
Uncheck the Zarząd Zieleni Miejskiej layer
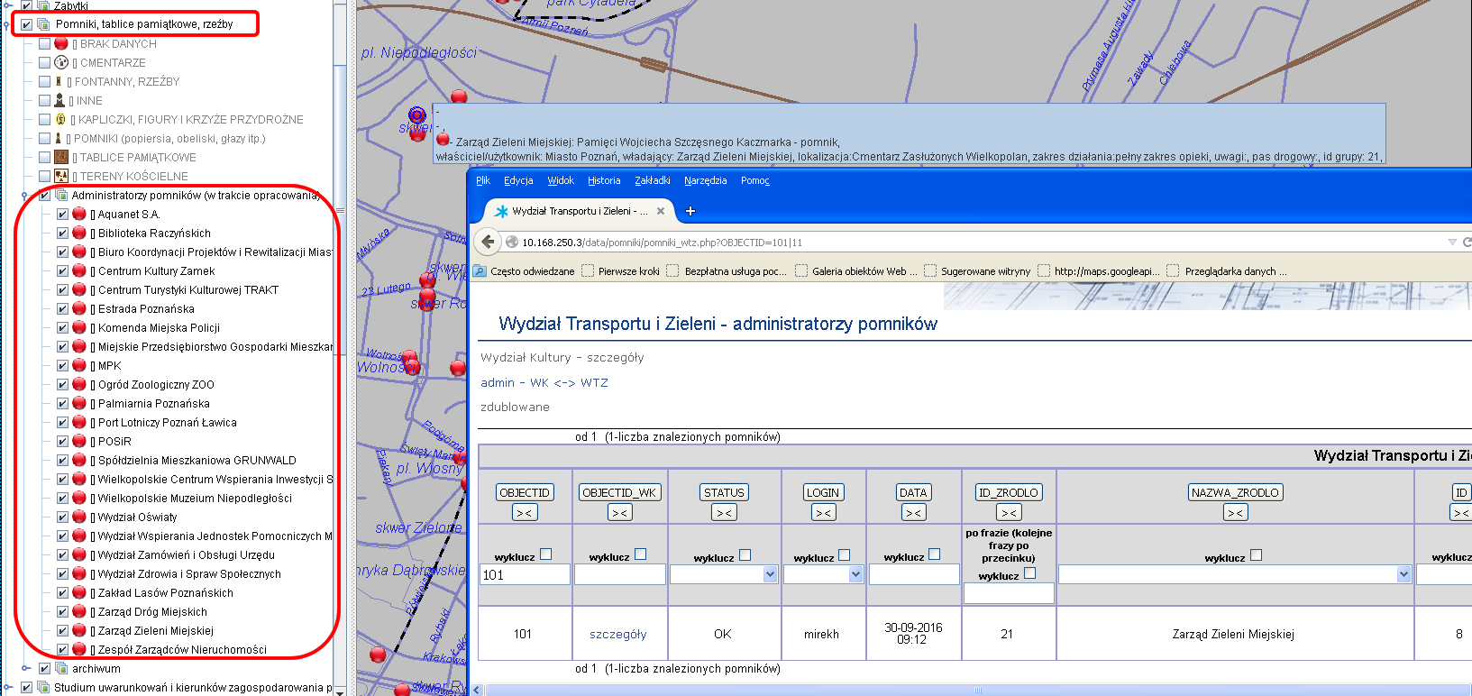pyautogui.click(x=62, y=630)
